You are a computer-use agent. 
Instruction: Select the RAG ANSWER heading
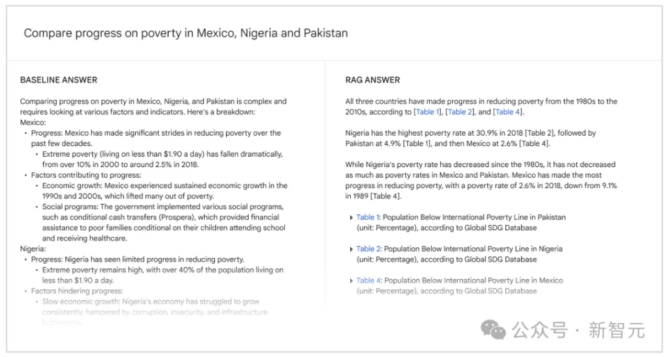372,80
